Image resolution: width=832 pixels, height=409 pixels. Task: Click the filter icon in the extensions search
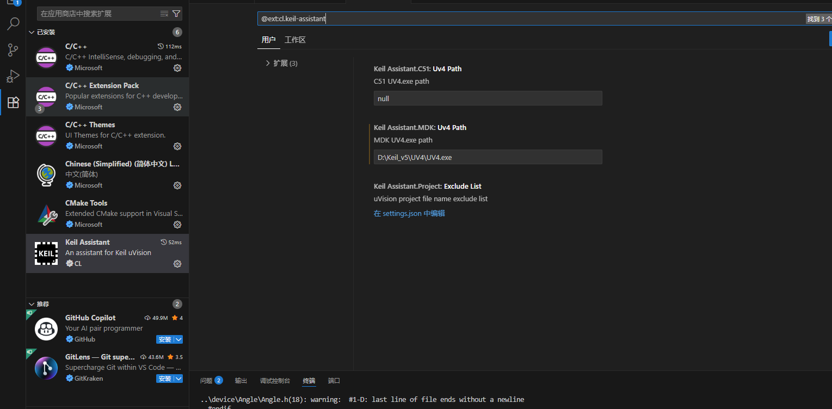(176, 13)
